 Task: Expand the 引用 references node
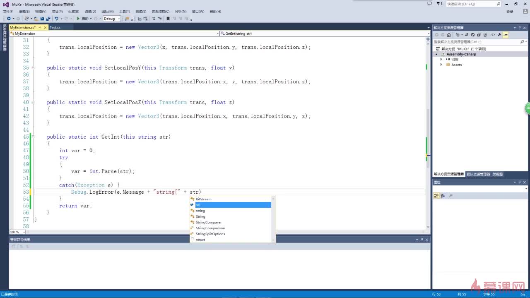point(441,59)
